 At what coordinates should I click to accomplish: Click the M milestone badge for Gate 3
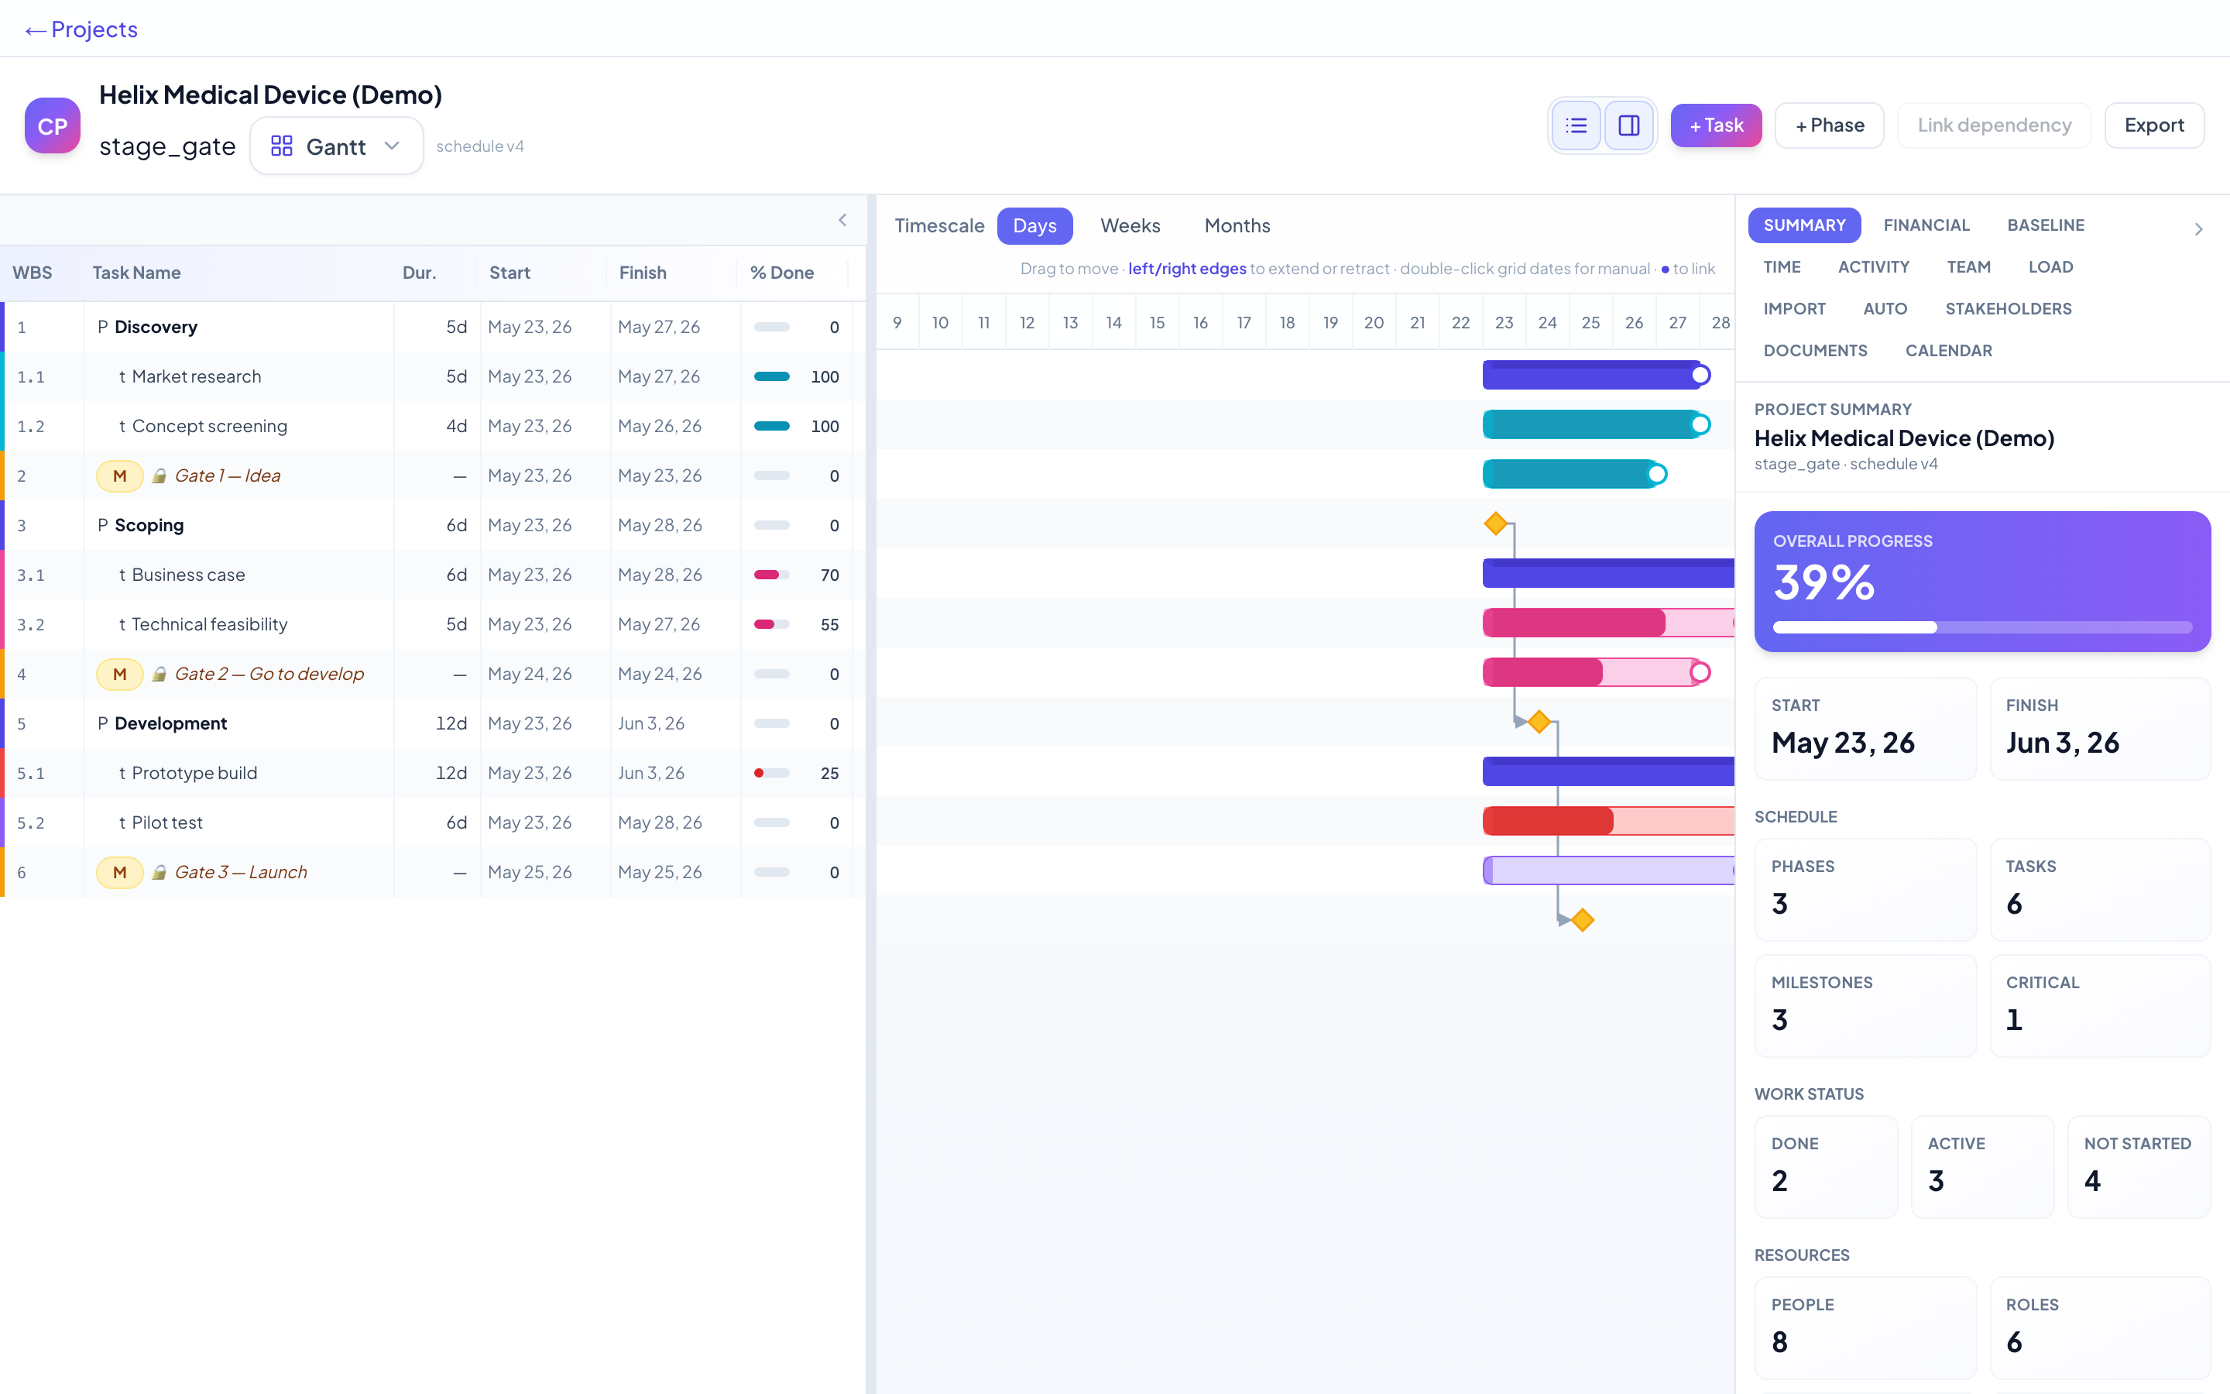(119, 872)
